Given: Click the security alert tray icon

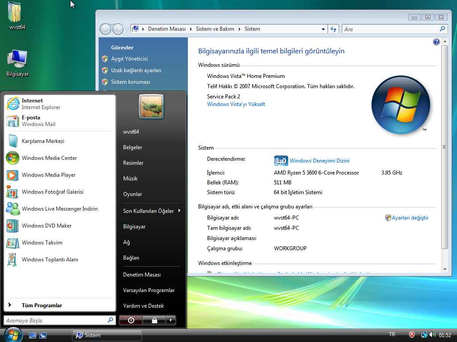Looking at the screenshot, I should click(411, 335).
